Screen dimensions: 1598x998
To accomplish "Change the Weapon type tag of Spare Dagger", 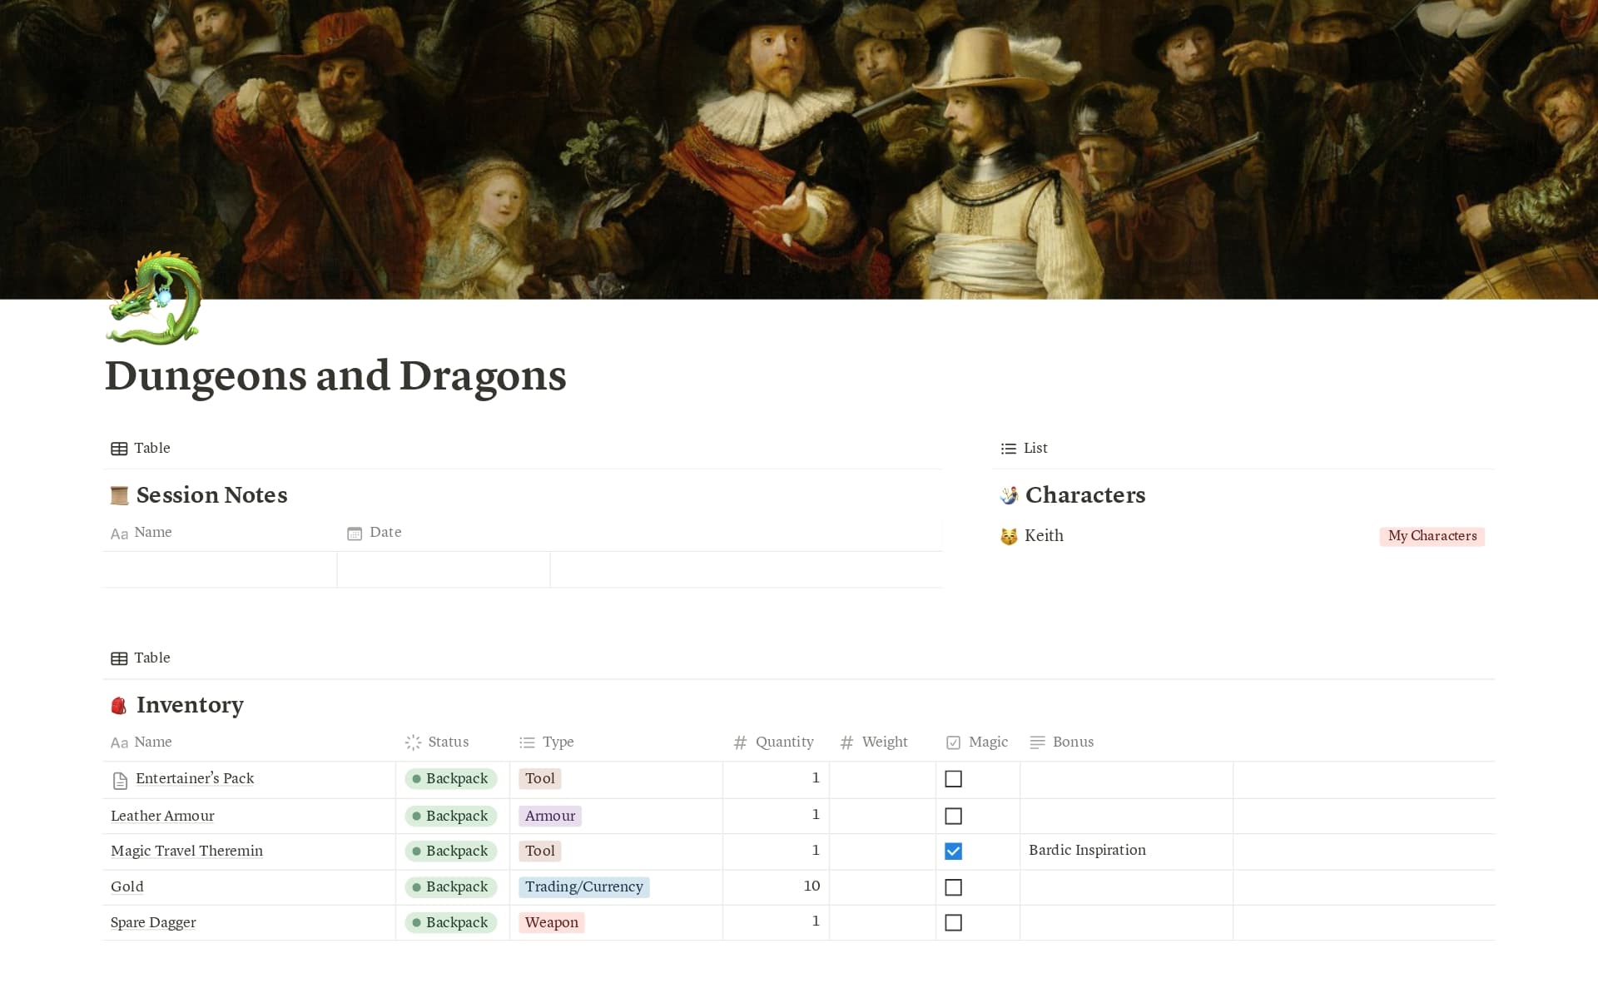I will click(x=551, y=923).
